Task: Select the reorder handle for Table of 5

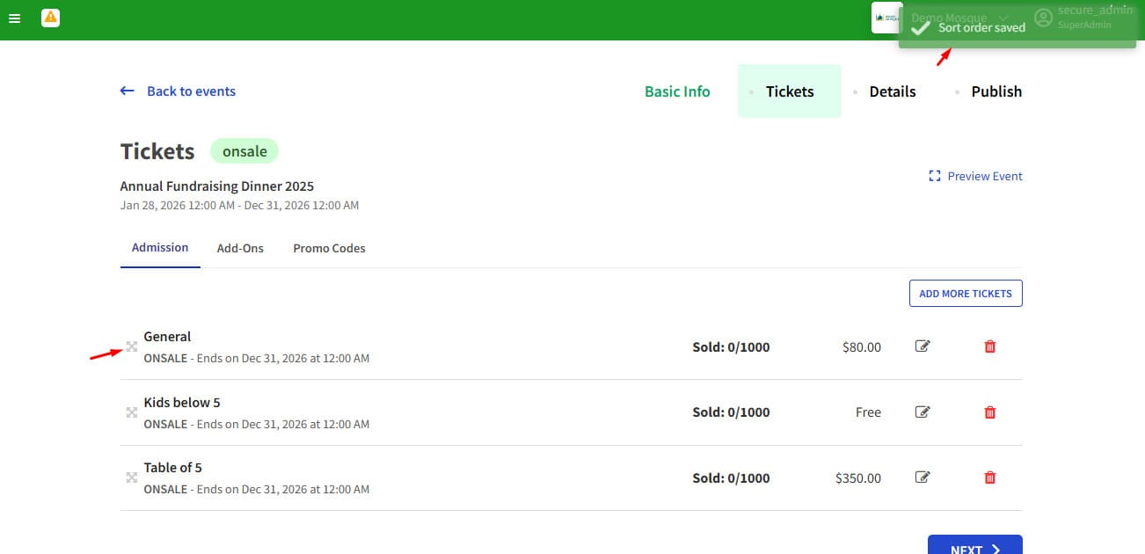Action: tap(132, 477)
